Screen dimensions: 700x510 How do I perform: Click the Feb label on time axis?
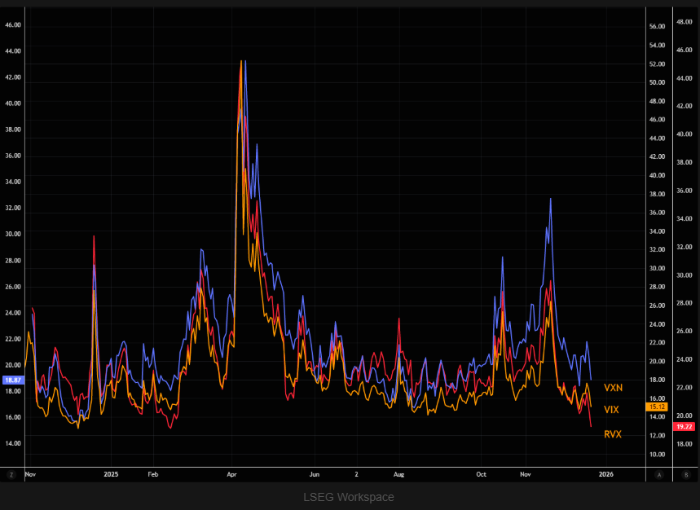[152, 473]
